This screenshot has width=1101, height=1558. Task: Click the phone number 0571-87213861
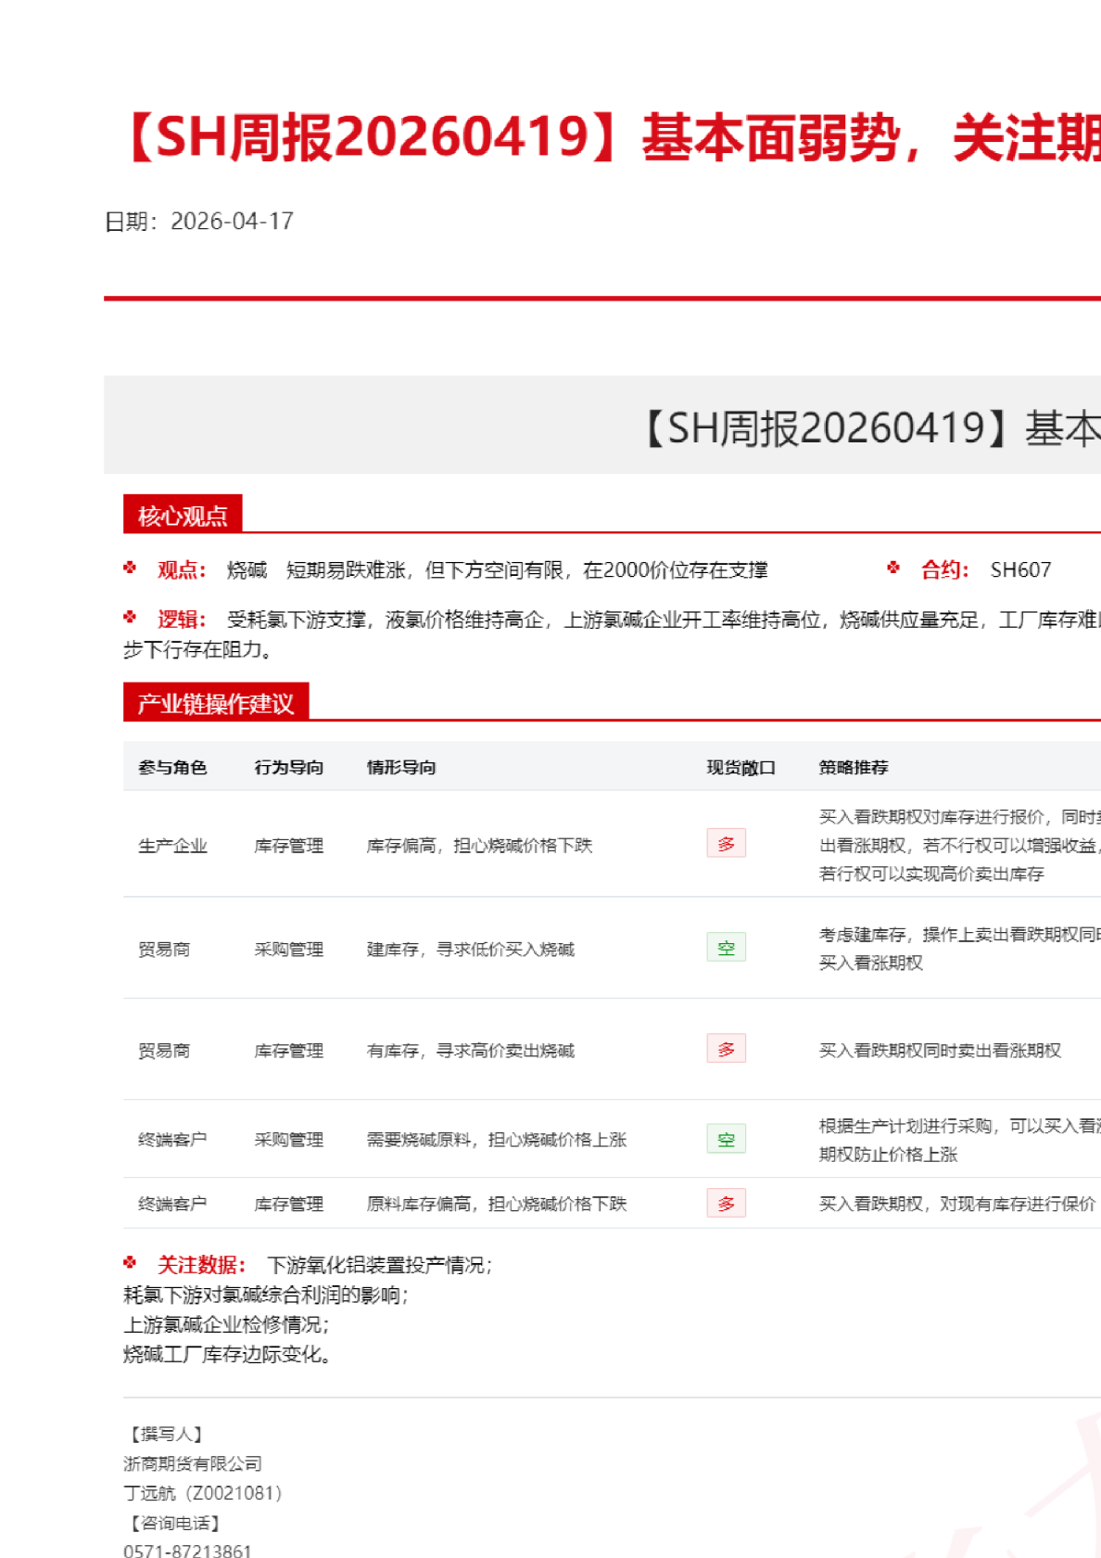tap(187, 1550)
